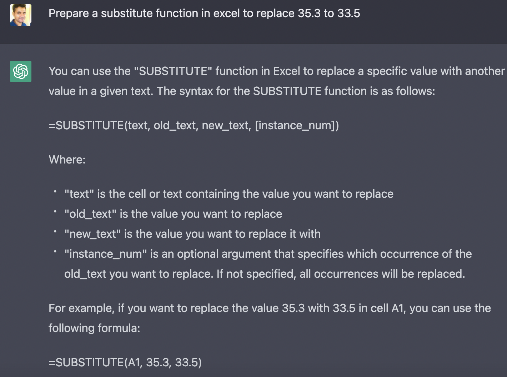Click the "following formula:" text line
The width and height of the screenshot is (507, 377).
tap(94, 328)
